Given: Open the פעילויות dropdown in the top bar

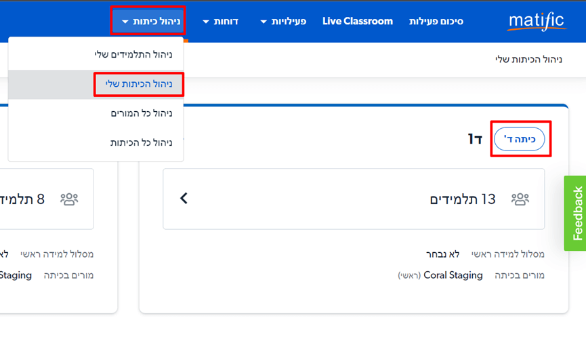Looking at the screenshot, I should coord(283,21).
